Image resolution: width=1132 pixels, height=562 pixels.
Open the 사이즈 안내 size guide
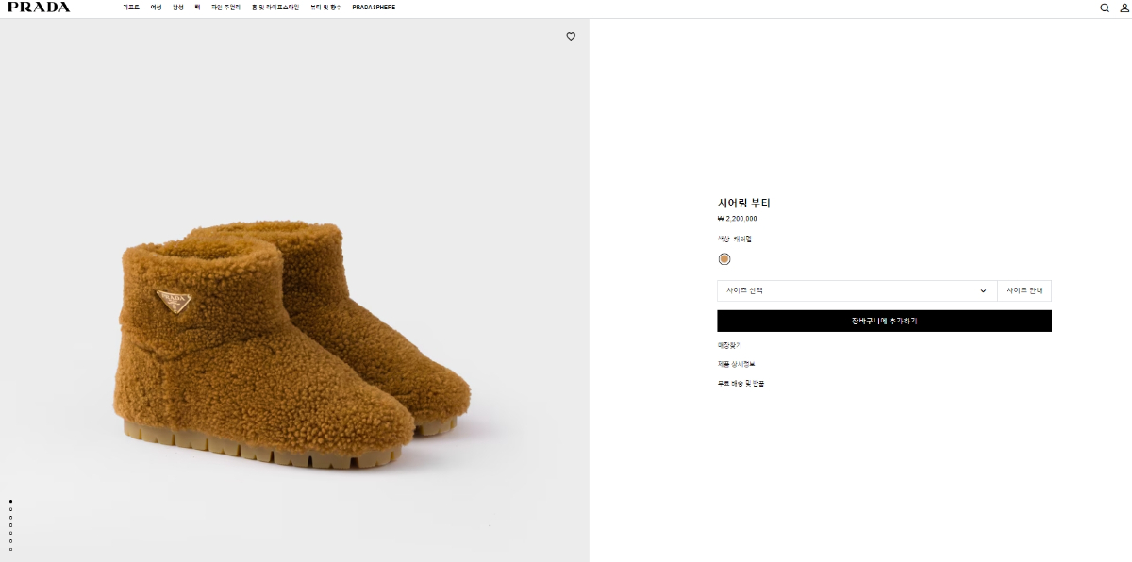click(1024, 290)
